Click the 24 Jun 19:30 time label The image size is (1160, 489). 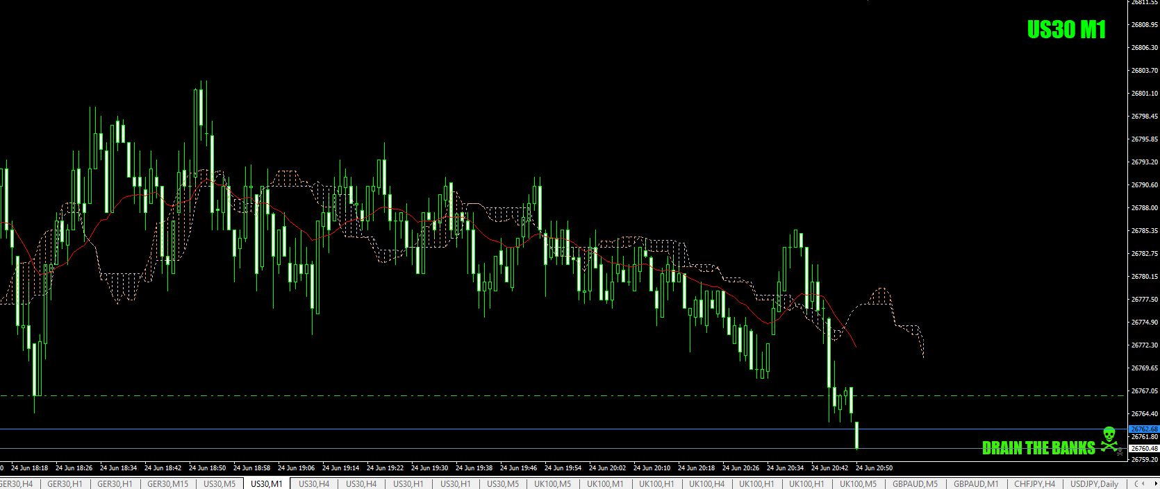coord(430,468)
